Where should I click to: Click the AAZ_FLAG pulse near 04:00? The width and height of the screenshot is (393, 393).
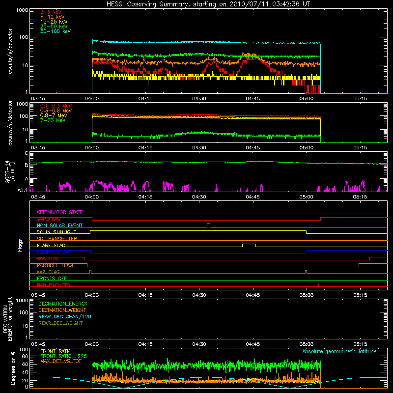tap(90, 272)
